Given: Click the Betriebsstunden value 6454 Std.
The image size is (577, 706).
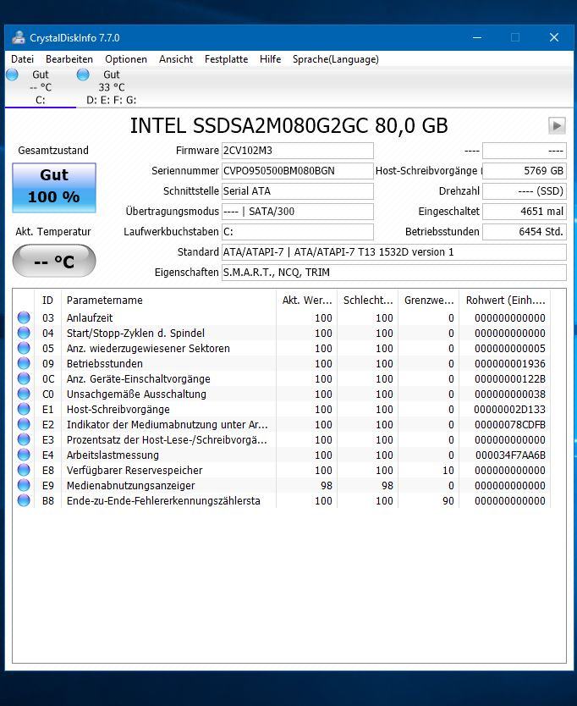Looking at the screenshot, I should (x=525, y=232).
